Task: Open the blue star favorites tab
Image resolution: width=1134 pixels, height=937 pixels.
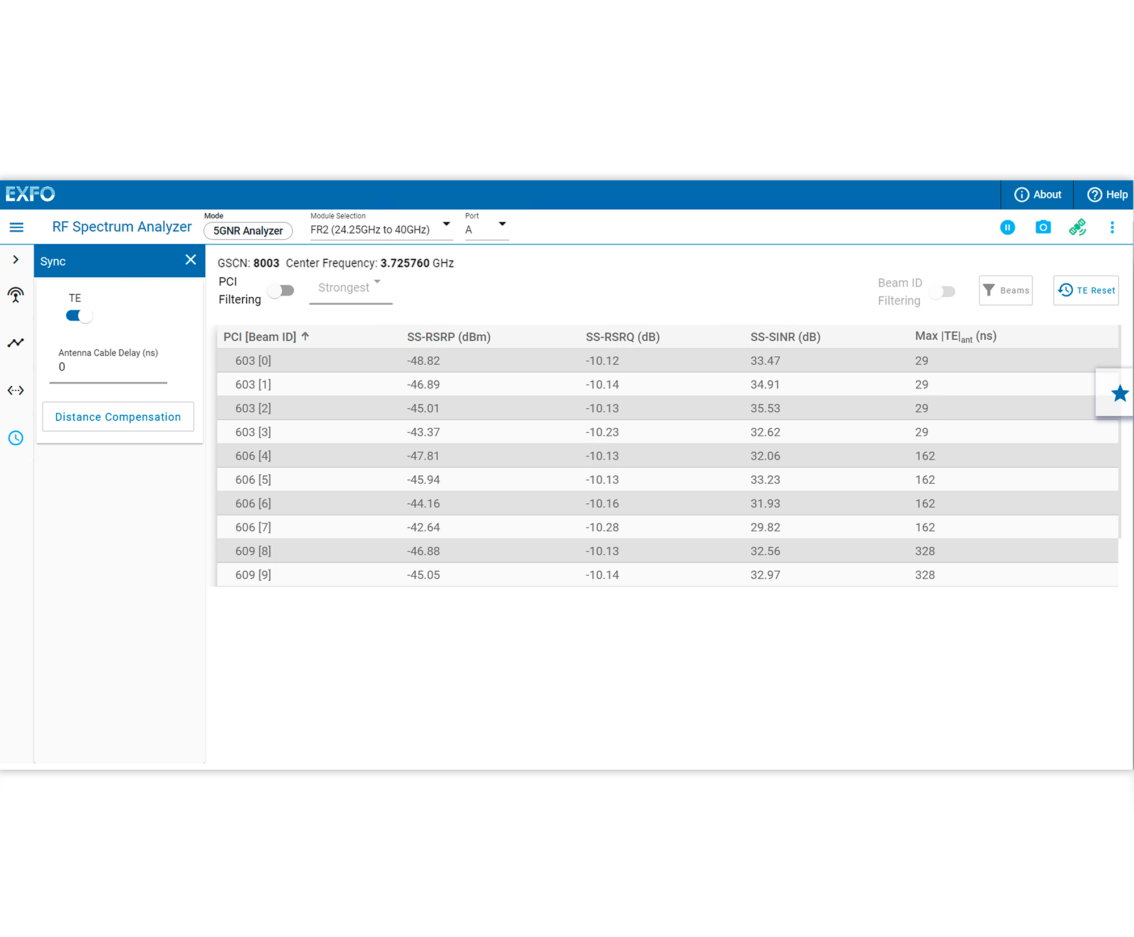Action: [x=1119, y=393]
